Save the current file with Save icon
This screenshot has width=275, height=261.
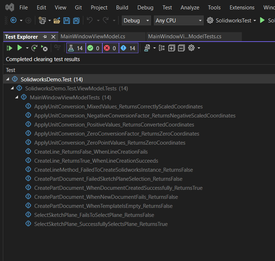67,21
